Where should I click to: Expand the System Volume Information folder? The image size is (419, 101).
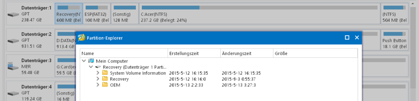coord(98,73)
